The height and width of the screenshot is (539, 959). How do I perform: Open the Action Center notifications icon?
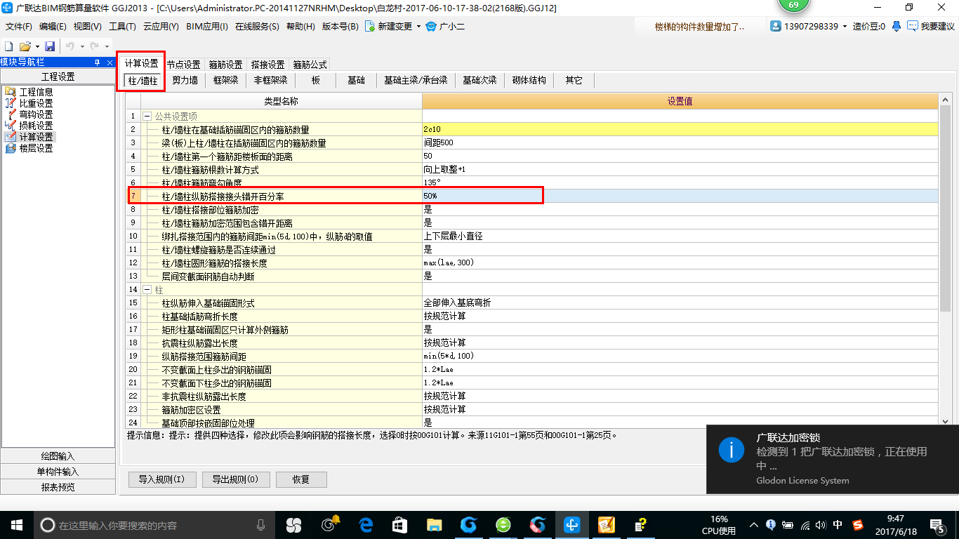pyautogui.click(x=937, y=525)
